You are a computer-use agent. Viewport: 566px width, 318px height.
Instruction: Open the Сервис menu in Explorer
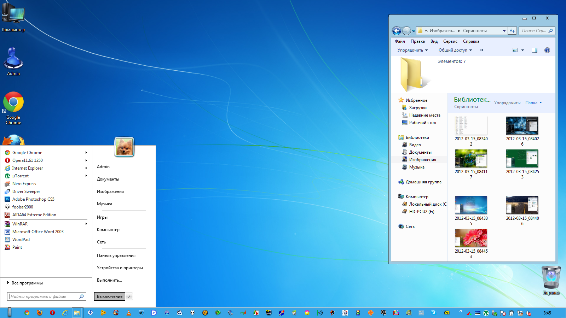click(x=450, y=41)
